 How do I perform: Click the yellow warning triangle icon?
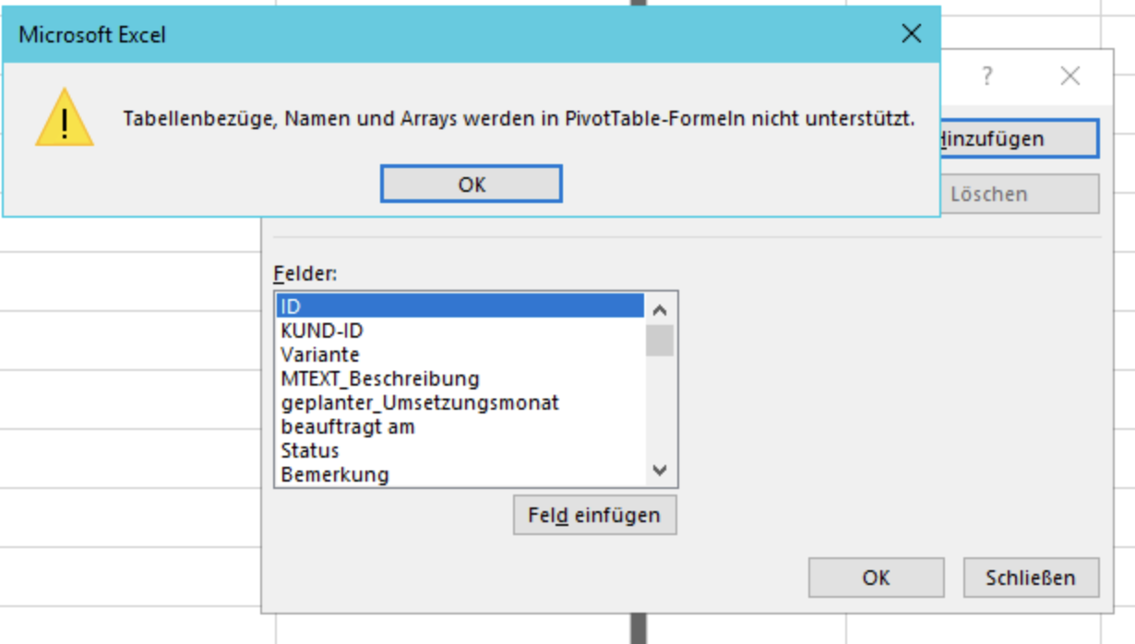[x=65, y=118]
